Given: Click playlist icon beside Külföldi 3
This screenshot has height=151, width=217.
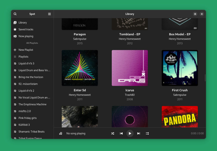Looking at the screenshot, I should tap(15, 125).
